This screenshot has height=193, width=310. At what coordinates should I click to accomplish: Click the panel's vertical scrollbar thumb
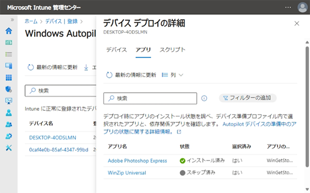(307, 107)
